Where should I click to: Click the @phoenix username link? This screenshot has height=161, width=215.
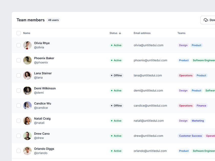(x=41, y=62)
